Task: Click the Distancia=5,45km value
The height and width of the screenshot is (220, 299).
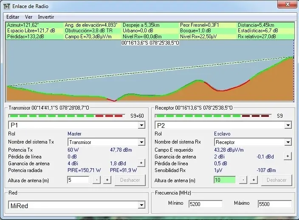Action: pos(256,25)
